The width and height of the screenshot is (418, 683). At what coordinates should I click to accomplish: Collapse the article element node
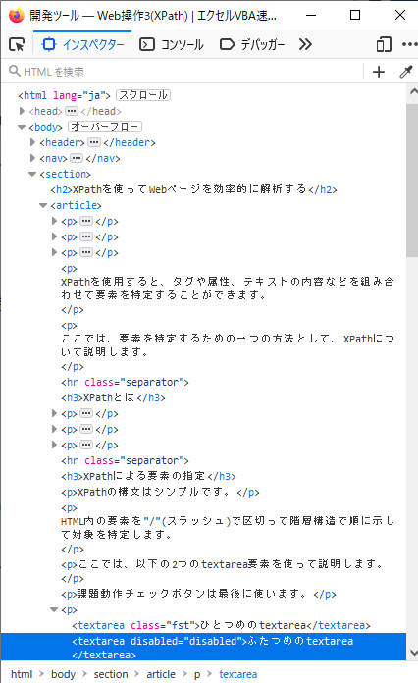click(x=43, y=205)
